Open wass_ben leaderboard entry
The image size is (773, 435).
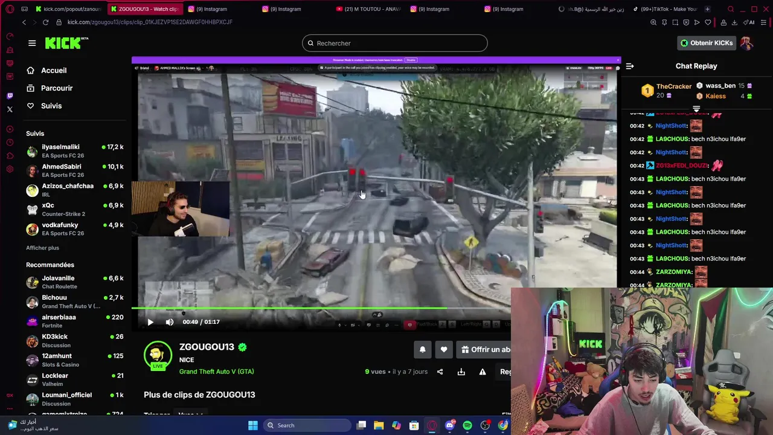(x=724, y=86)
